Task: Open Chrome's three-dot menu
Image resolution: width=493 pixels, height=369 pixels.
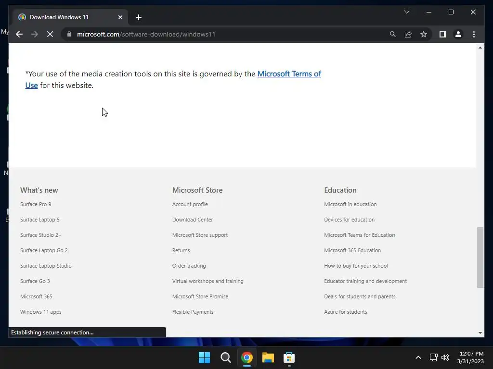Action: click(x=474, y=34)
